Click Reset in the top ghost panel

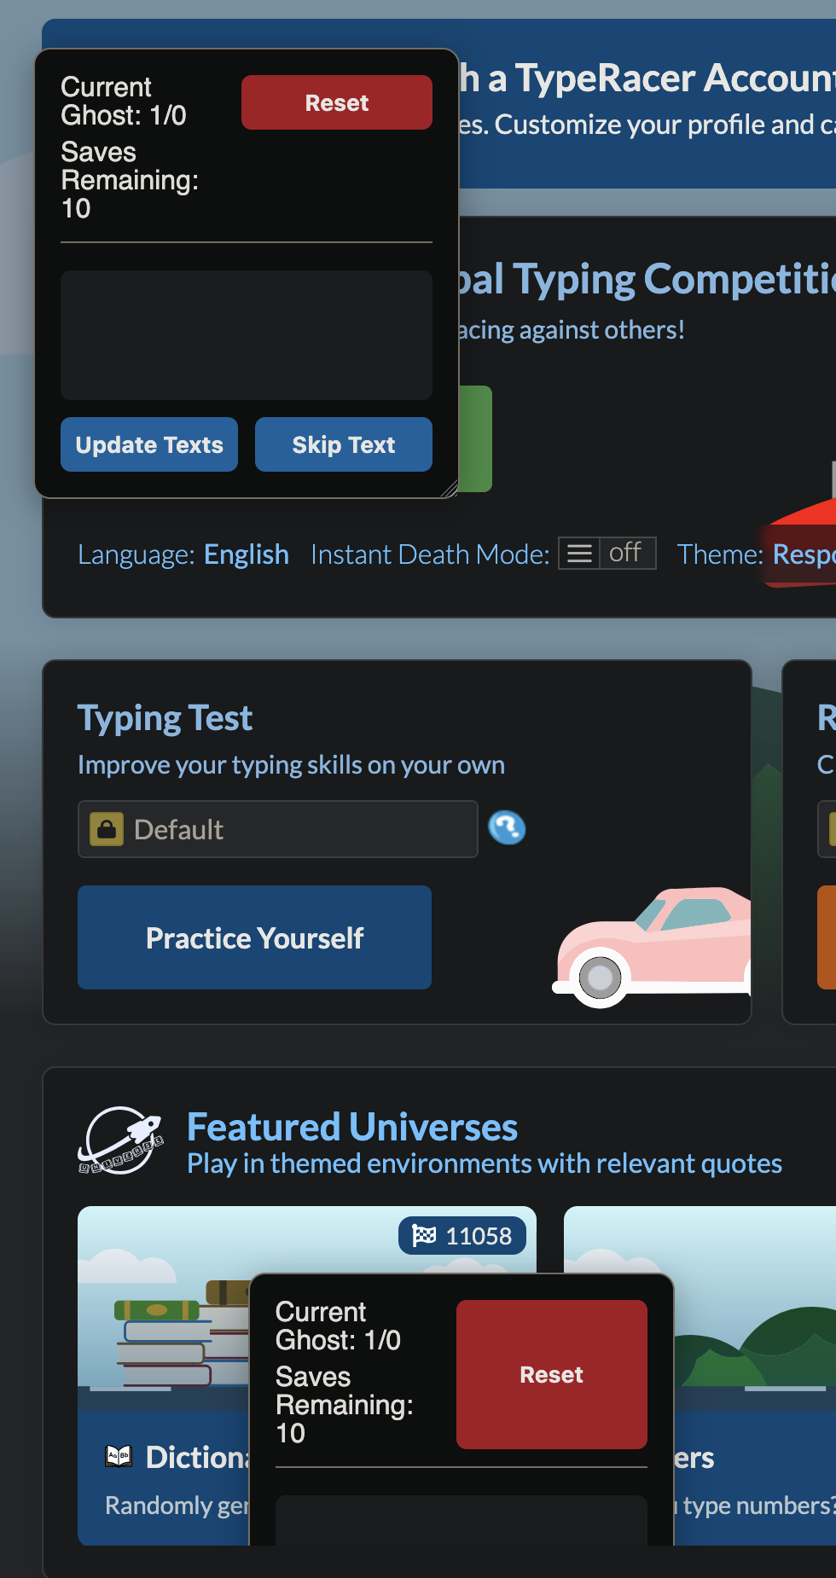tap(336, 102)
